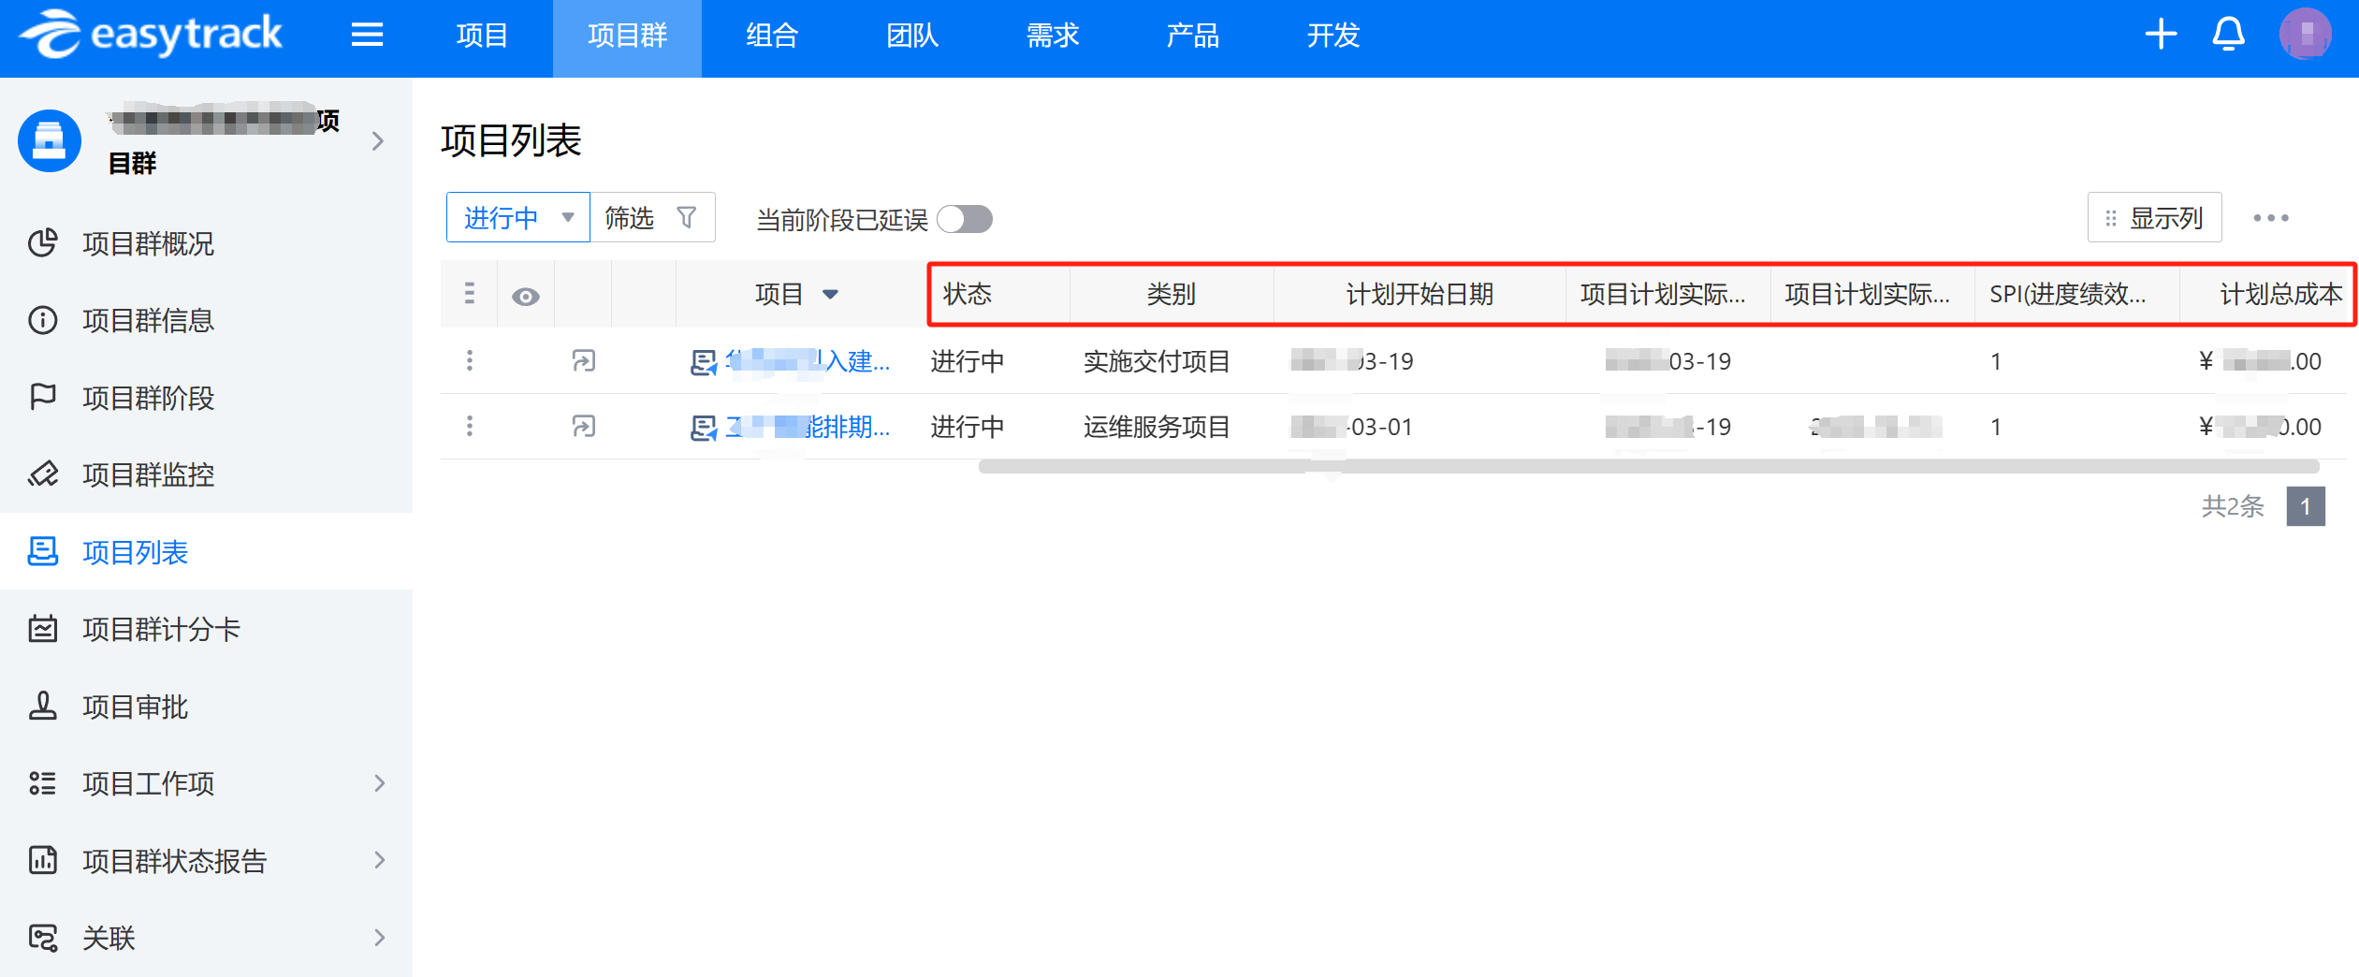Open the project link ending 入建...
Screen dimensions: 2359x977
[x=808, y=361]
